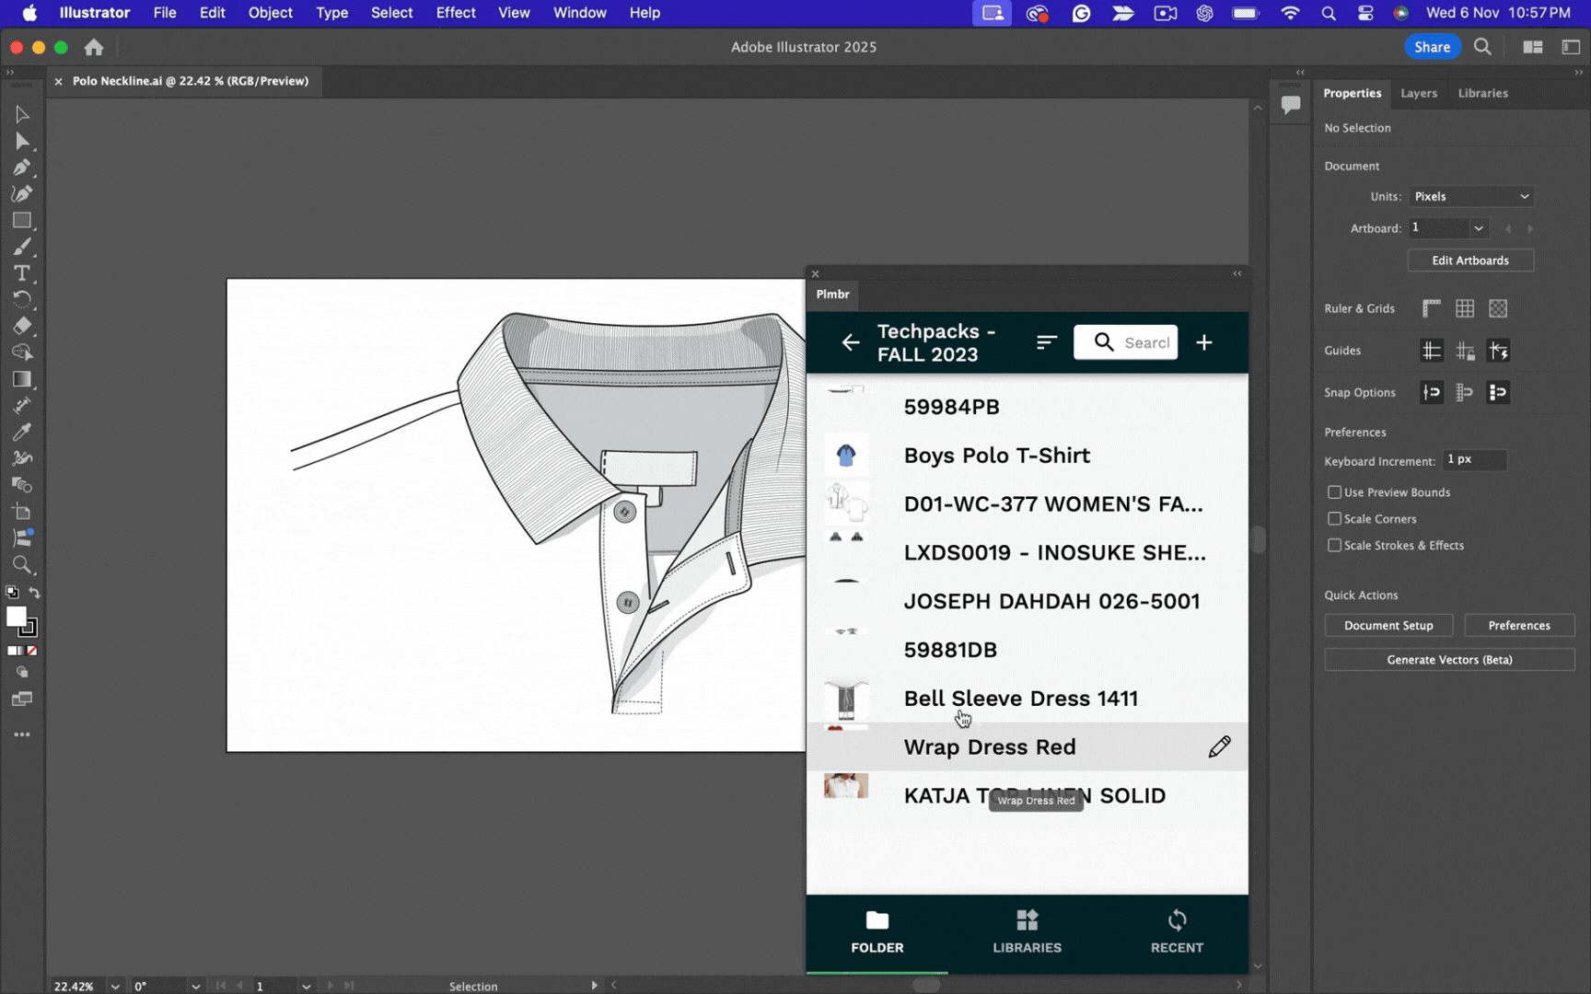
Task: Open the comments panel icon
Action: coord(1291,104)
